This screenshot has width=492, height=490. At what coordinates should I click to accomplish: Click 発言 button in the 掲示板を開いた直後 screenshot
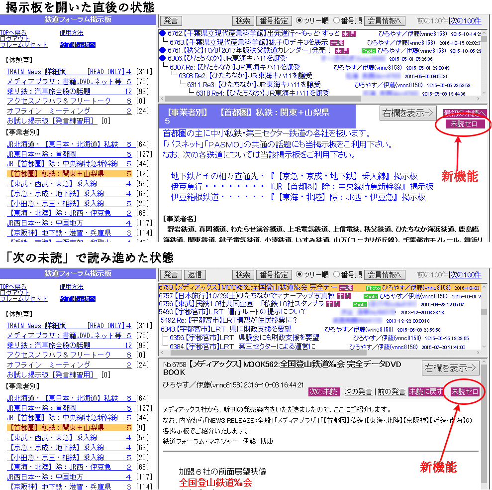171,21
